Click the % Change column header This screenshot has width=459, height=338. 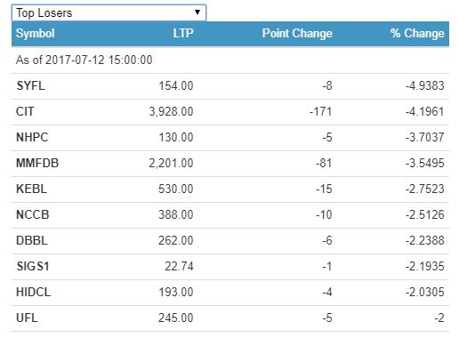pos(417,33)
